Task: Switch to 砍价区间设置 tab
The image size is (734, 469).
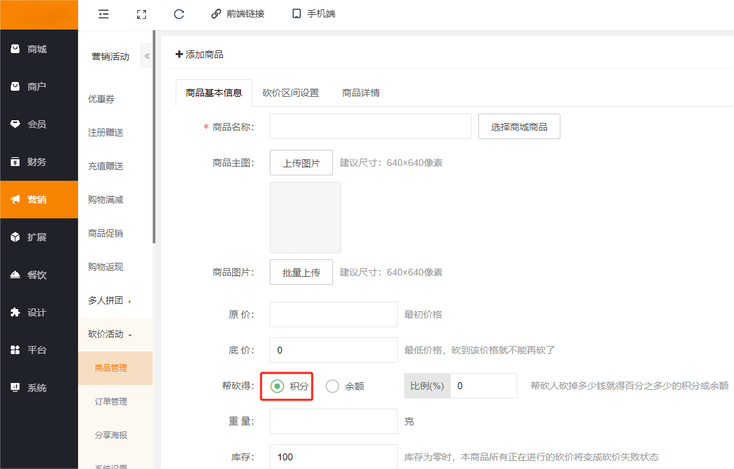Action: pyautogui.click(x=291, y=93)
